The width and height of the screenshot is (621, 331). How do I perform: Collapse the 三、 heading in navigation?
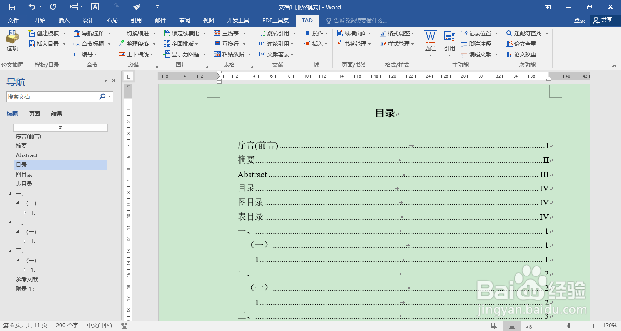pos(10,251)
